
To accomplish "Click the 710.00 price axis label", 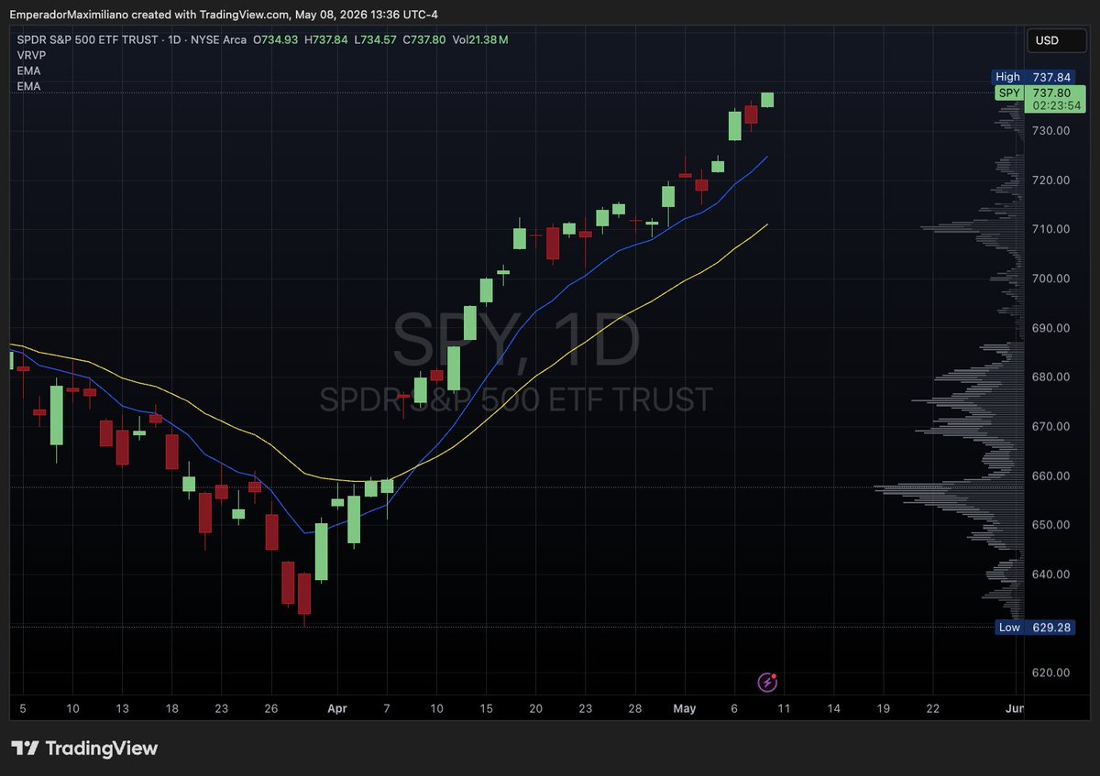I will (1050, 229).
